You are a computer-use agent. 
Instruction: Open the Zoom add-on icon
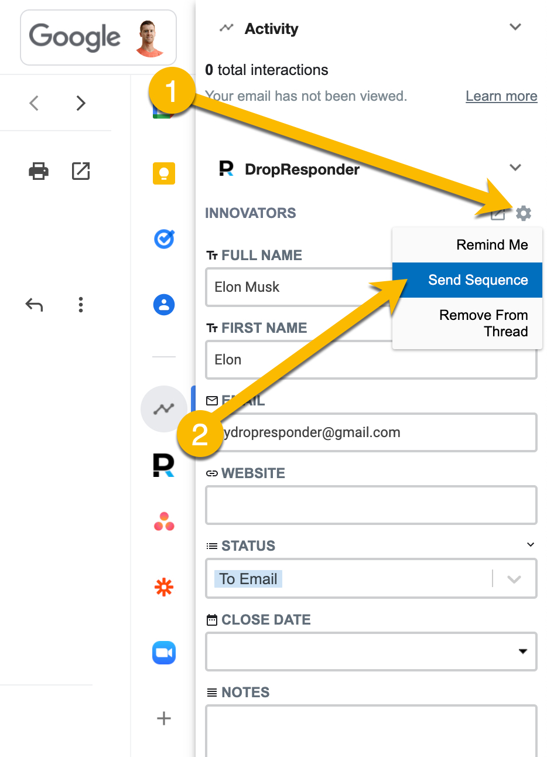pyautogui.click(x=164, y=653)
